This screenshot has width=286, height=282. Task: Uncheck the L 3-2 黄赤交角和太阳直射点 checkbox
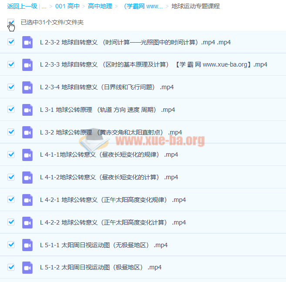point(11,132)
